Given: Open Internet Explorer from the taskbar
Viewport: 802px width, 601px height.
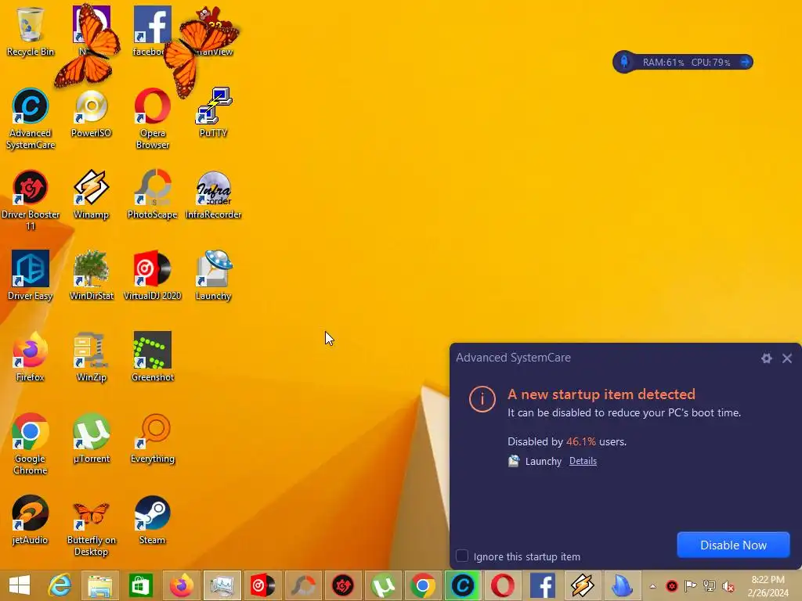Looking at the screenshot, I should click(60, 585).
